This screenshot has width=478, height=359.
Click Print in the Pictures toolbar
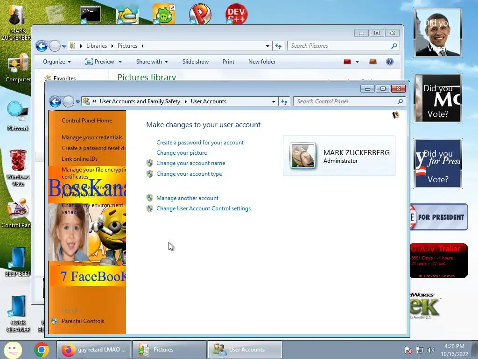[x=228, y=62]
